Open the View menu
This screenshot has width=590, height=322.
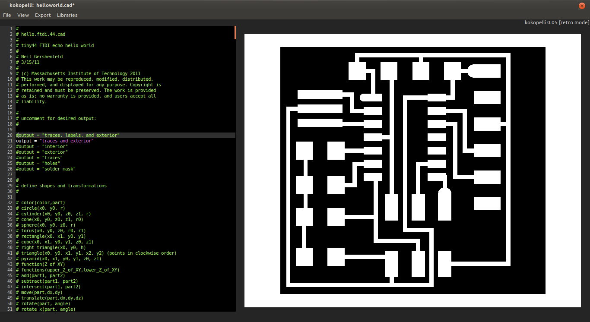pos(23,15)
